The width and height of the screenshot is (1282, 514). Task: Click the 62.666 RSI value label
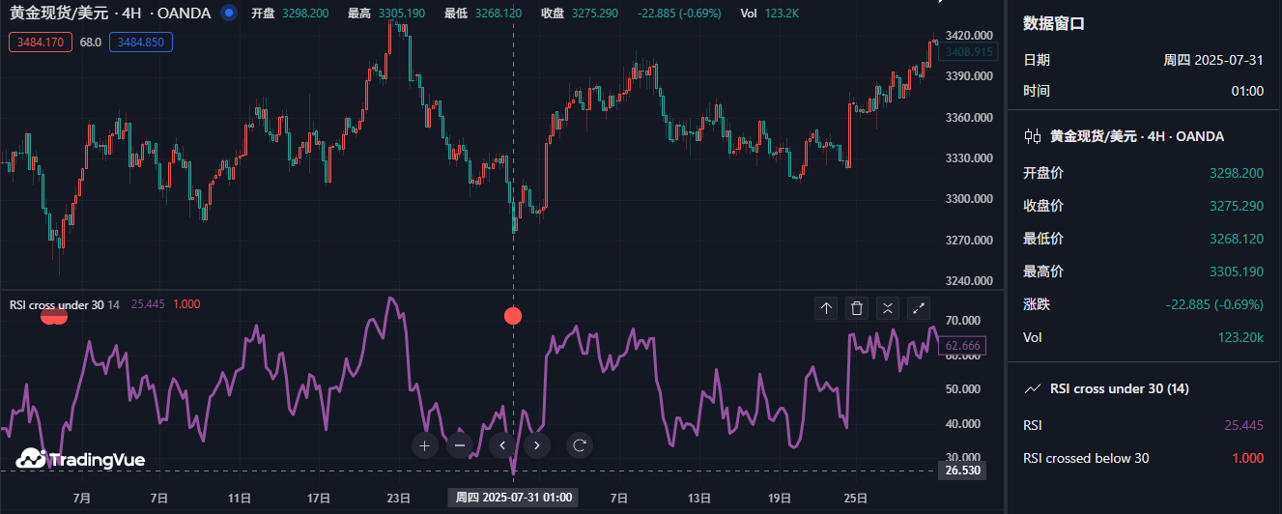click(x=962, y=346)
